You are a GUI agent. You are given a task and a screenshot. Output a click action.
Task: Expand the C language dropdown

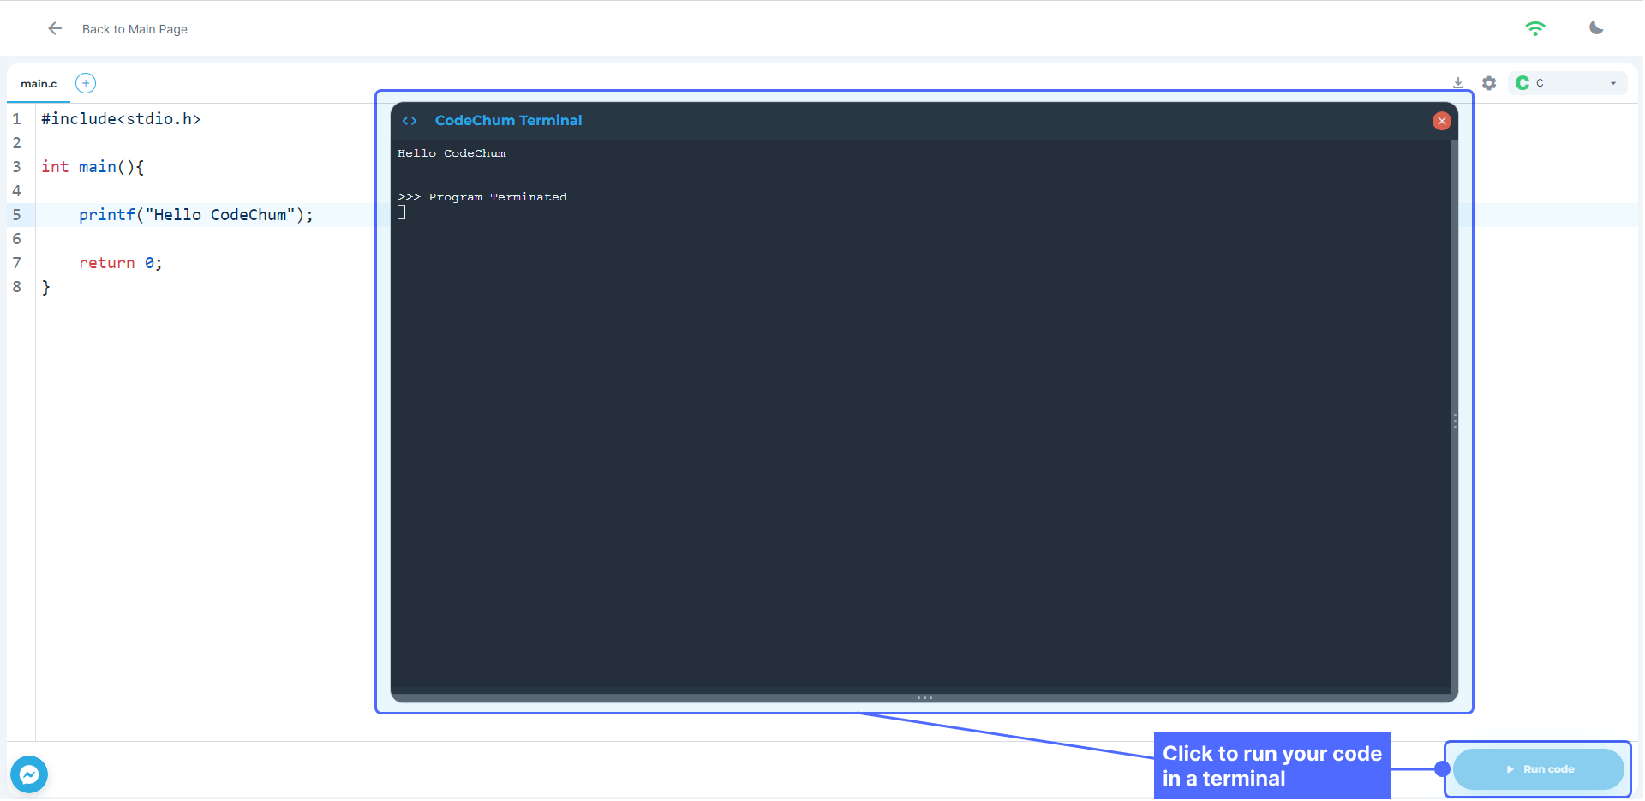point(1612,83)
